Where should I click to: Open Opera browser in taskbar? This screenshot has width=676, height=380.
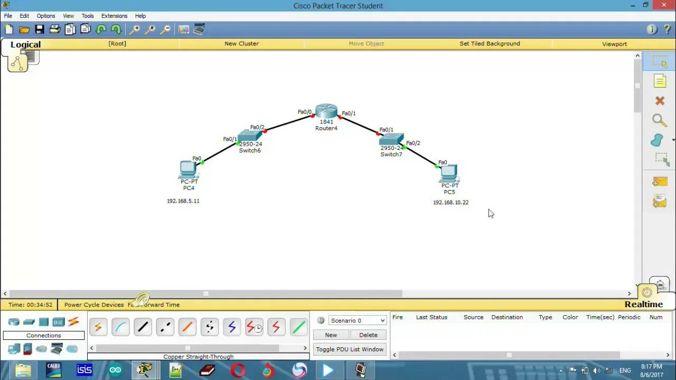238,370
